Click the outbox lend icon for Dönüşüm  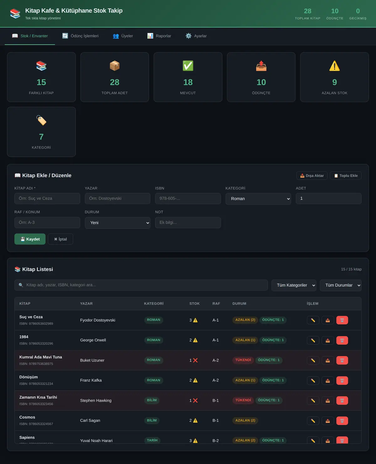pos(328,380)
